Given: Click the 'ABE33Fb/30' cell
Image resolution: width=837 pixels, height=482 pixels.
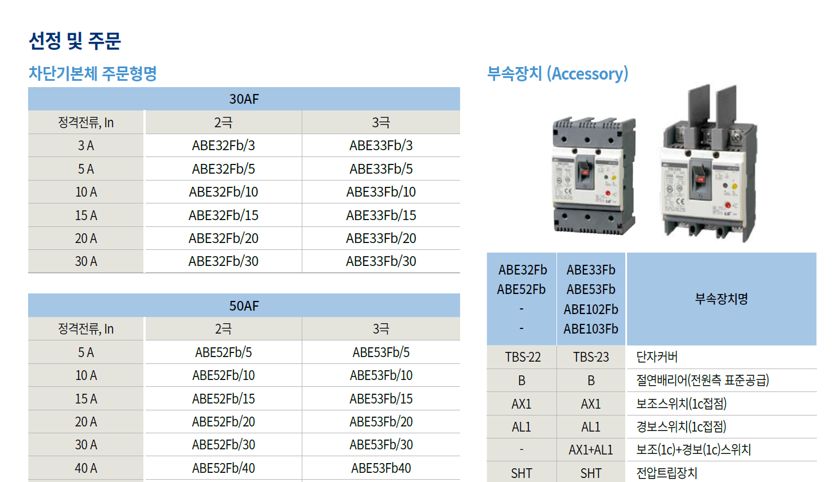Looking at the screenshot, I should tap(381, 261).
